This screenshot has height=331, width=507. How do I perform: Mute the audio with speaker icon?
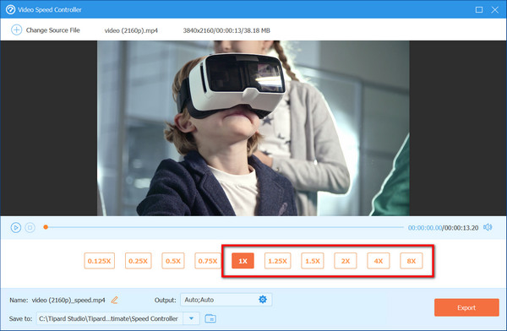[488, 227]
